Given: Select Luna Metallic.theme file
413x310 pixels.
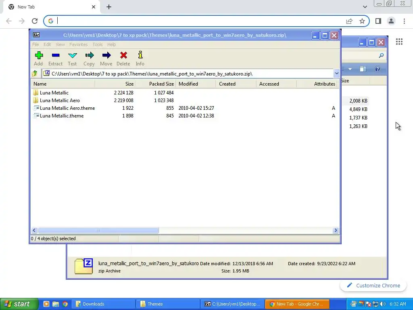Looking at the screenshot, I should tap(58, 116).
